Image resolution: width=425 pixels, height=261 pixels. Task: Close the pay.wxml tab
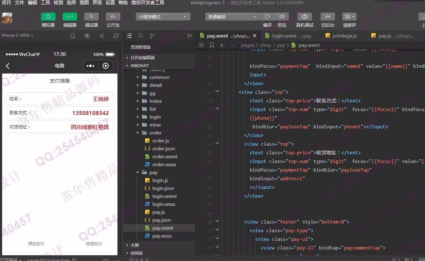255,36
